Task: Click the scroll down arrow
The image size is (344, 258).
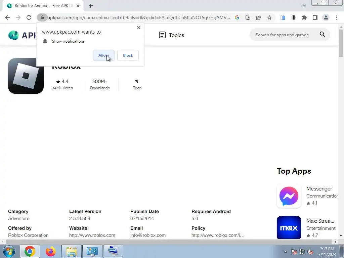Action: [x=341, y=236]
